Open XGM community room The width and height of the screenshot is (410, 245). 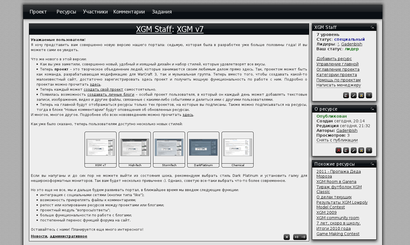[338, 218]
